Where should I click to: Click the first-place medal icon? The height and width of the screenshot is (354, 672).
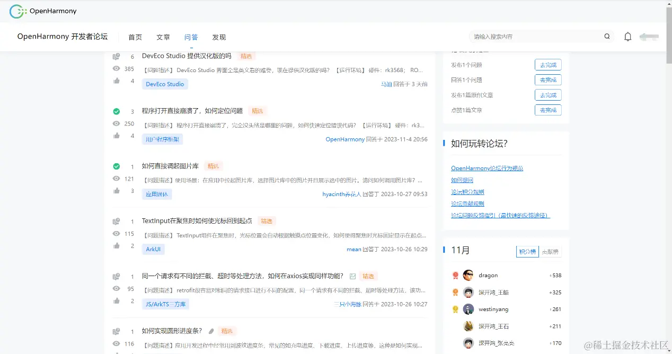tap(455, 275)
